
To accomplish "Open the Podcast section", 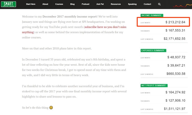I will [x=86, y=4].
